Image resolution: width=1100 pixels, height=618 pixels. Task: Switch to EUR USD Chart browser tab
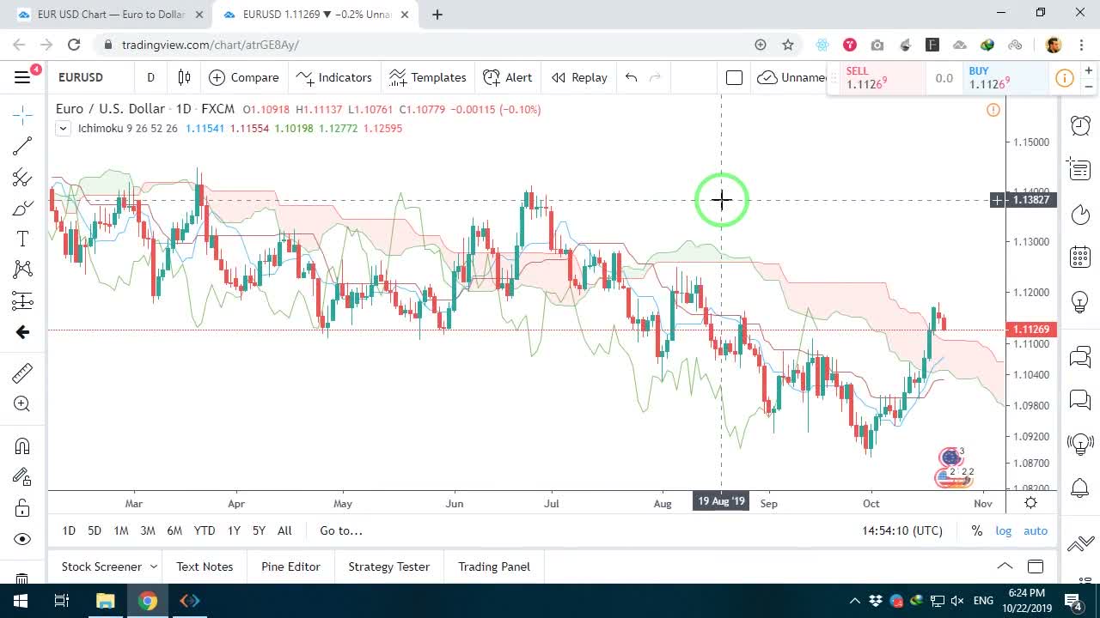tap(110, 14)
